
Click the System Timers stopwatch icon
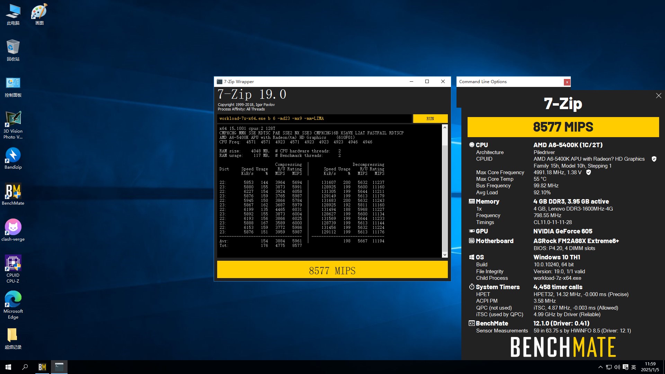[x=472, y=287]
